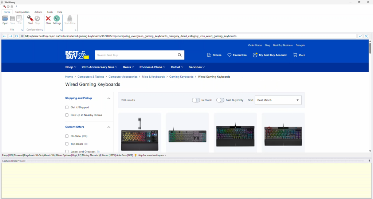
Task: Open Favourites with heart icon
Action: (x=237, y=55)
